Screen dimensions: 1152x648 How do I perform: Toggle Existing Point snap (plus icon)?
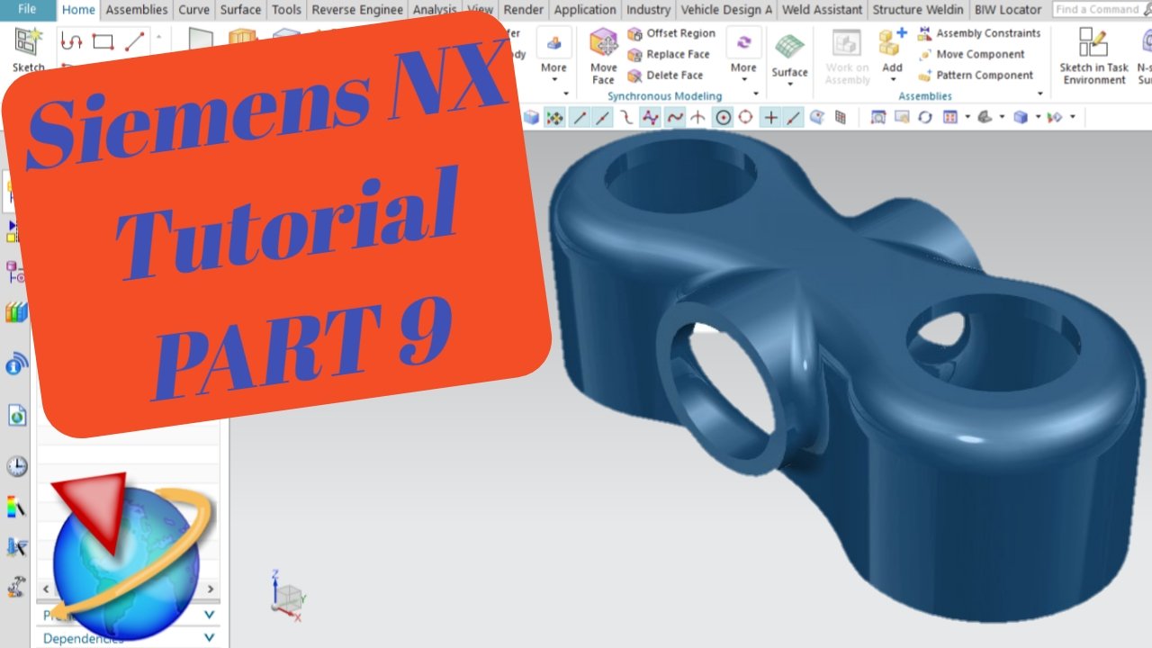(770, 117)
